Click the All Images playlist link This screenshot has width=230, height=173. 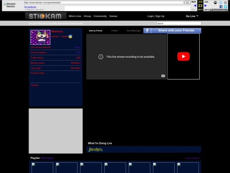click(x=47, y=158)
